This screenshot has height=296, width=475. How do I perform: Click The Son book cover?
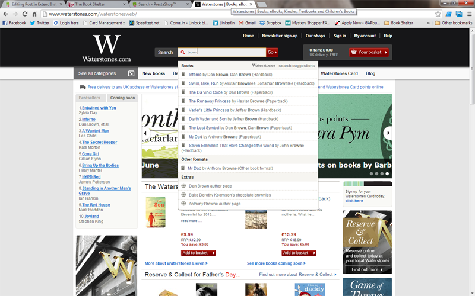click(156, 212)
